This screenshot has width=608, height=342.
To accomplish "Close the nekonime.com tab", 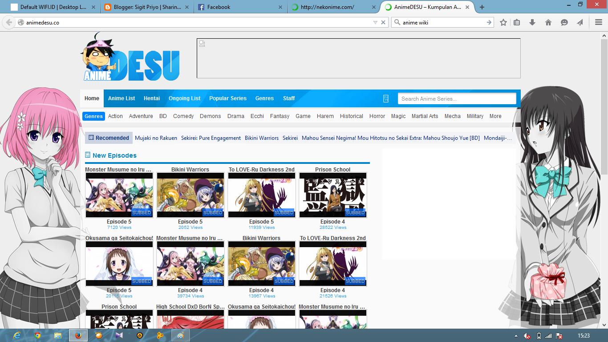I will click(373, 7).
